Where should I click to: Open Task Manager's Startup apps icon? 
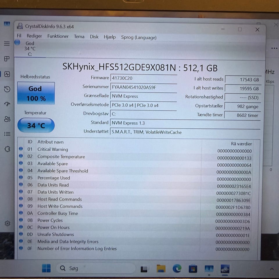point(7,104)
